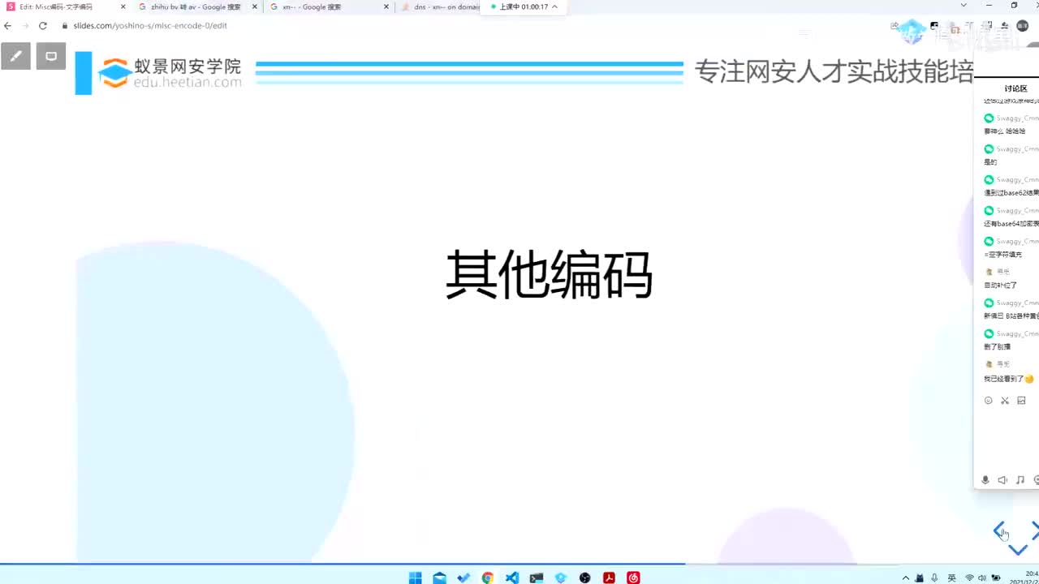Click chat message 我已经看到了
The height and width of the screenshot is (584, 1039).
coord(1008,379)
